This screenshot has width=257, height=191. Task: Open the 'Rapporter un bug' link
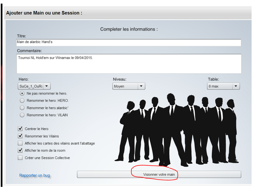click(35, 175)
